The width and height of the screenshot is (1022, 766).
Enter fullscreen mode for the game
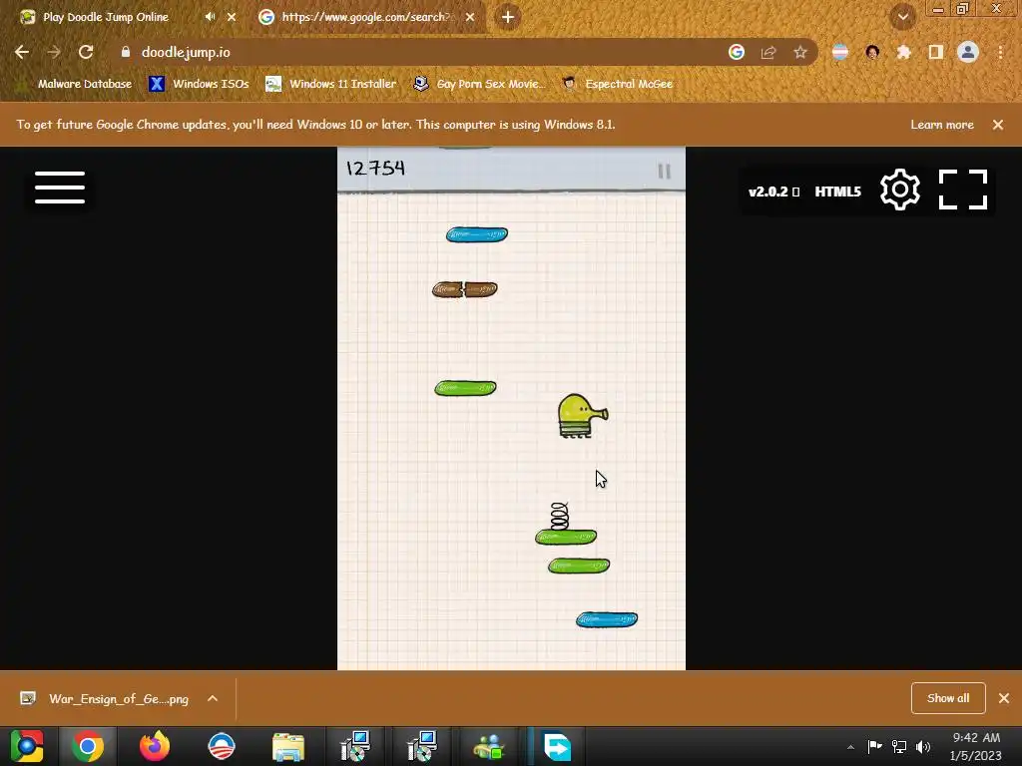[x=963, y=190]
